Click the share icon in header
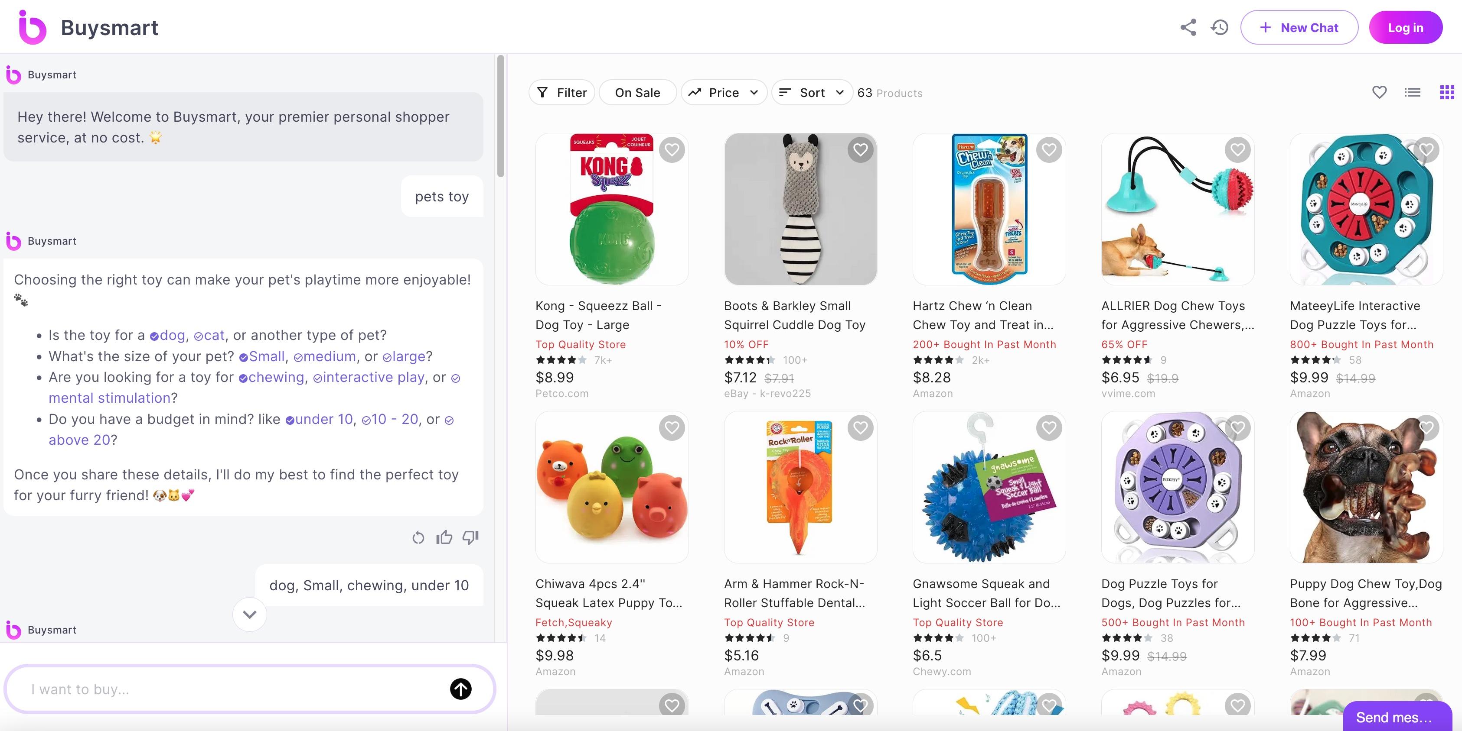1462x731 pixels. pos(1188,27)
